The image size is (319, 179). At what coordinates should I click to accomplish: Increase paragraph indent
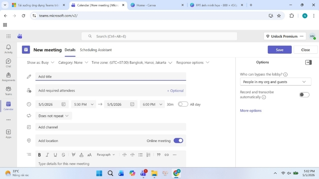tap(132, 155)
